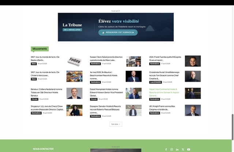Select the Mouvements section tab
This screenshot has width=234, height=152.
click(x=39, y=49)
